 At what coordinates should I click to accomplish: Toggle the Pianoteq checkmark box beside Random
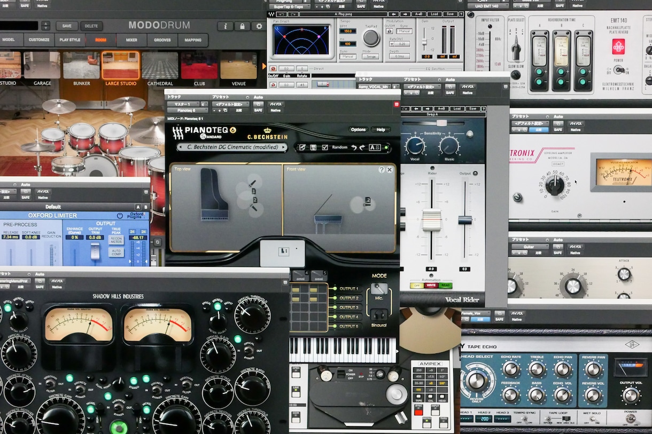(x=325, y=147)
